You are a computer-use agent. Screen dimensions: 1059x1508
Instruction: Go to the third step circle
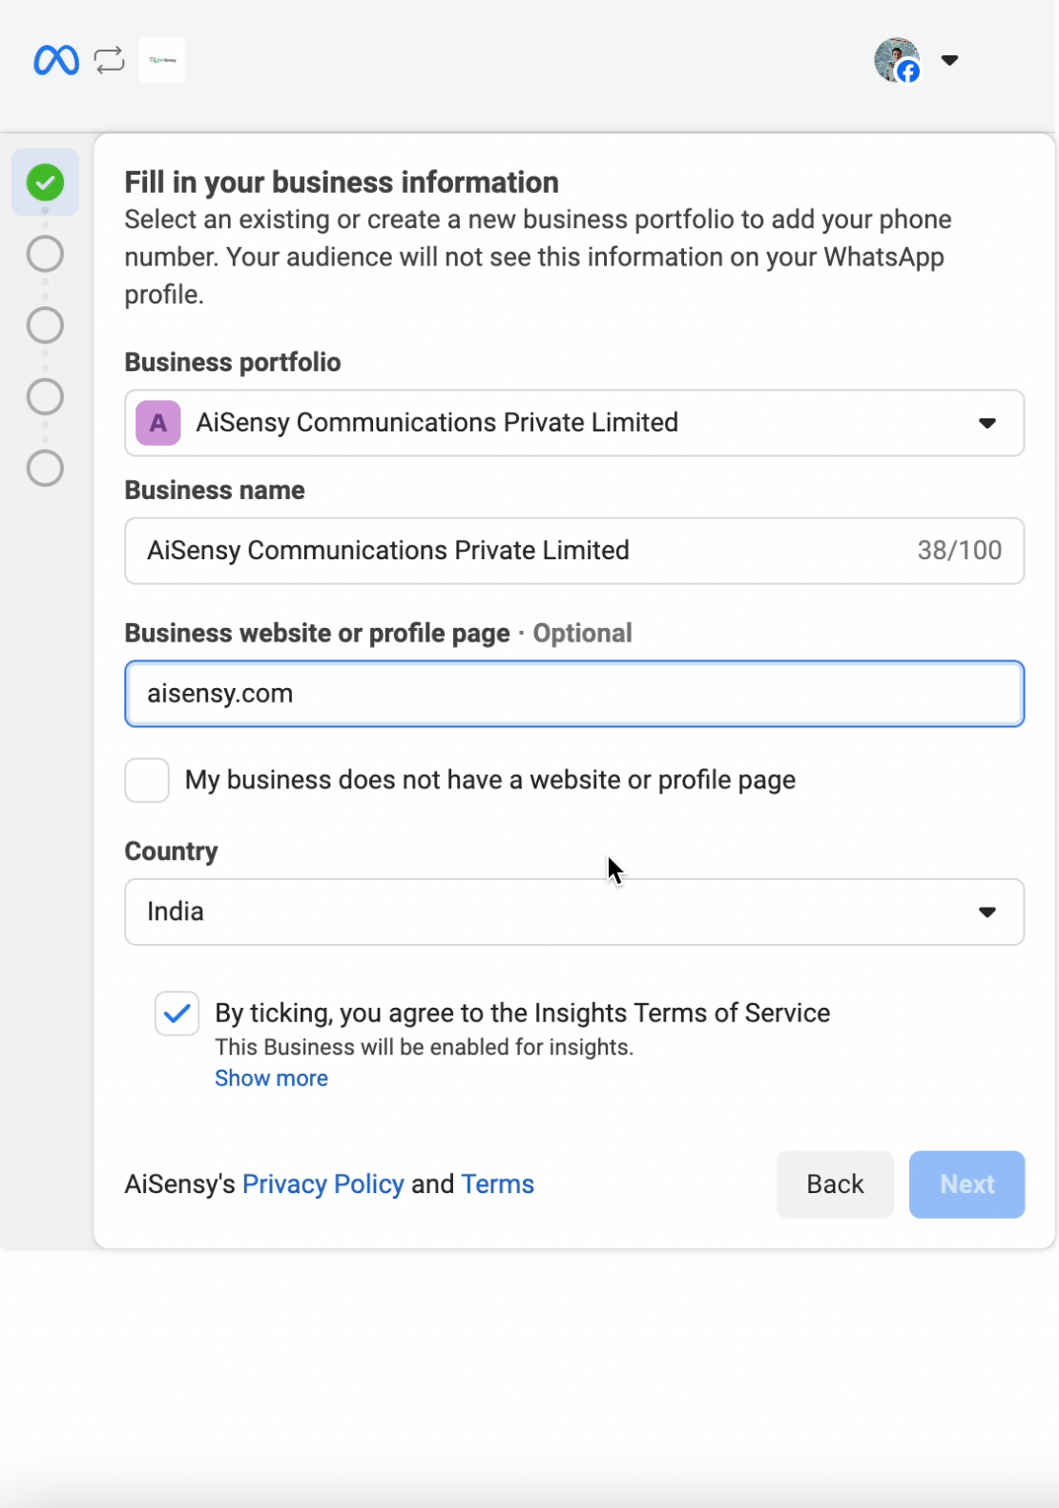pos(45,325)
